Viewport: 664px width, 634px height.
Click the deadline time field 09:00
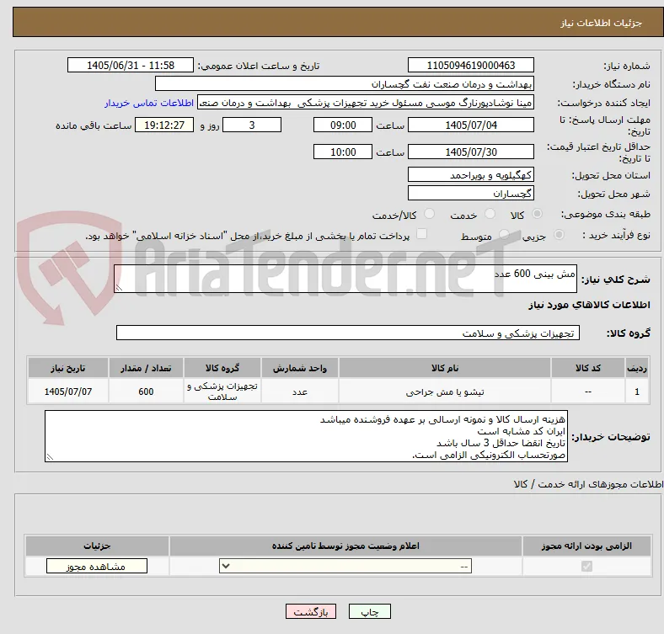(x=343, y=125)
